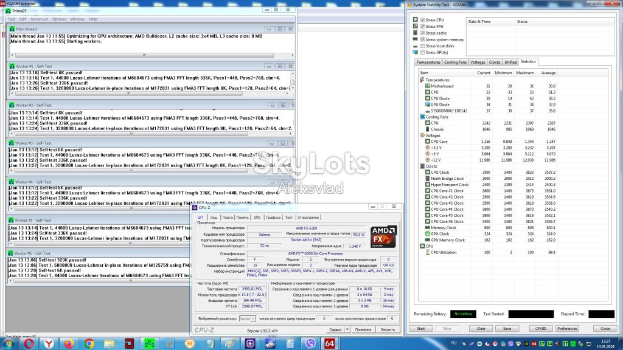Click the ST500DM002 hard drive row icon
Image resolution: width=623 pixels, height=350 pixels.
(x=428, y=111)
